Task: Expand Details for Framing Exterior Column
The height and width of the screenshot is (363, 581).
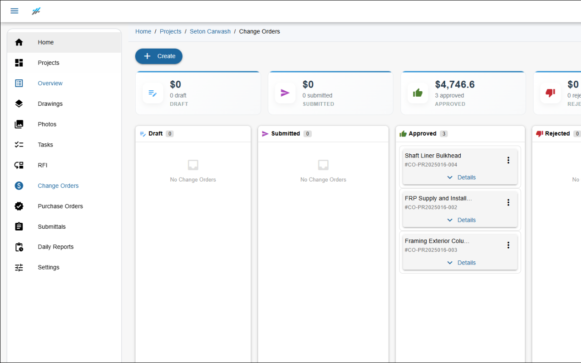Action: pyautogui.click(x=460, y=262)
